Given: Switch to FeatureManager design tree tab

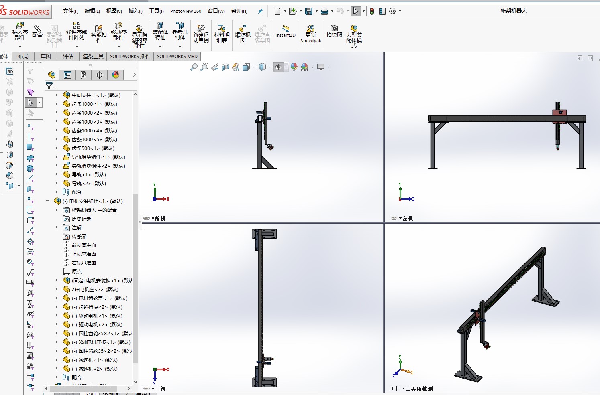Looking at the screenshot, I should point(51,75).
